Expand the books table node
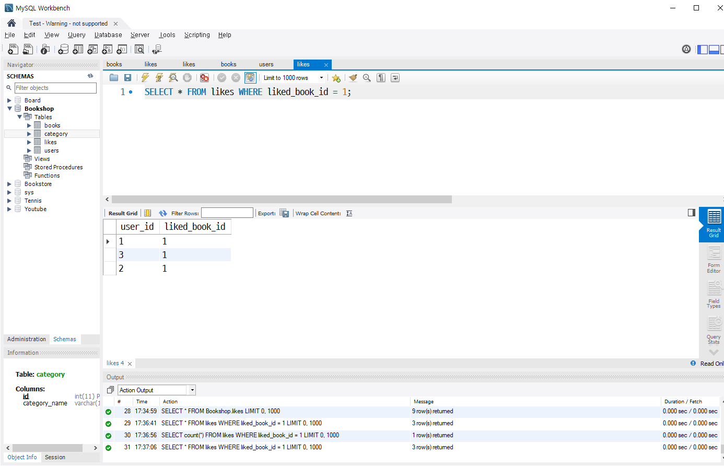The height and width of the screenshot is (466, 724). point(29,125)
